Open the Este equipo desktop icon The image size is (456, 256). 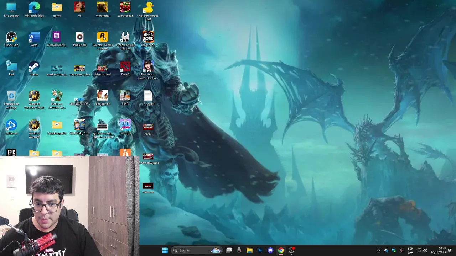(x=11, y=10)
